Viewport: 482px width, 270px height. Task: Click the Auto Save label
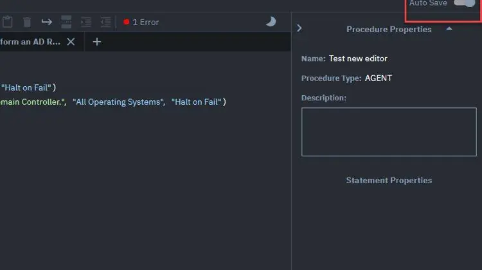428,3
